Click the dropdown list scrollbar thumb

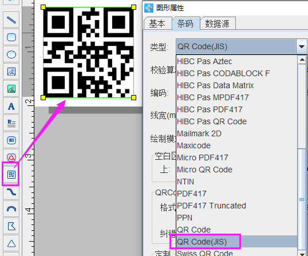[302, 199]
